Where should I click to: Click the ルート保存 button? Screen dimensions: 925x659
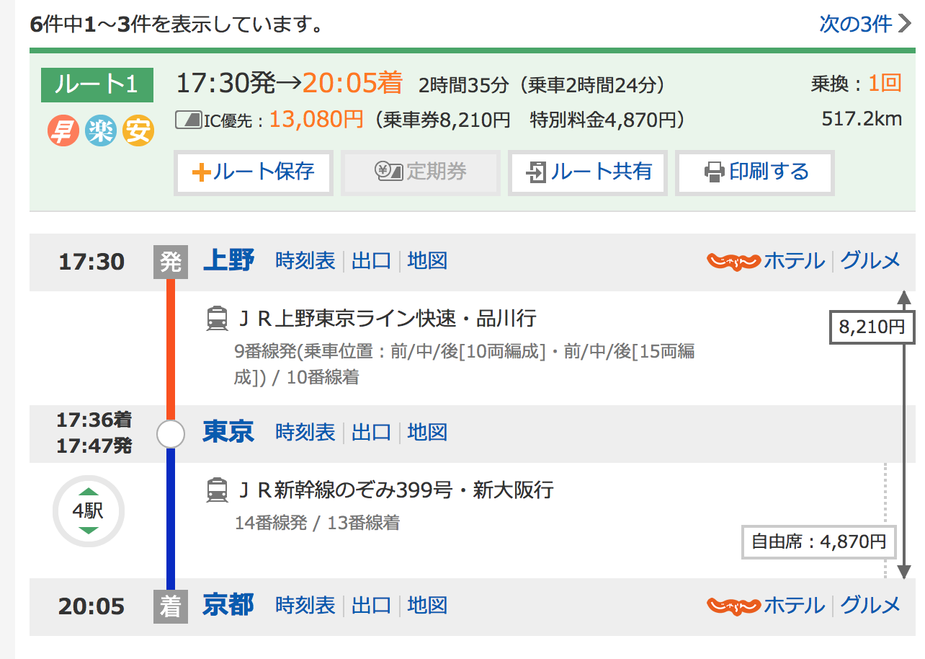point(253,172)
